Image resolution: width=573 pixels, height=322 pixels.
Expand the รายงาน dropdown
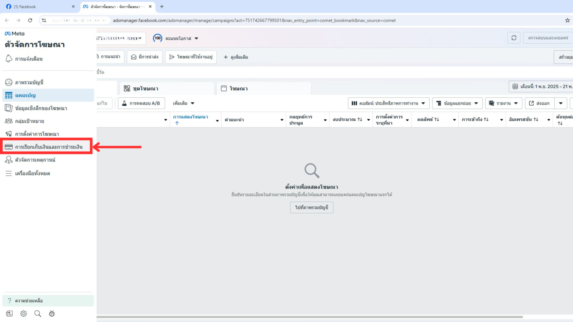pos(504,103)
